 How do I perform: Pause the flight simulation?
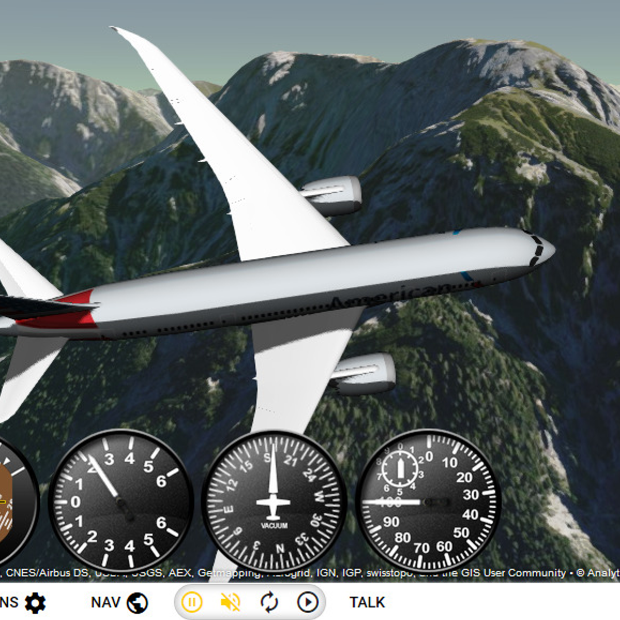tap(192, 602)
